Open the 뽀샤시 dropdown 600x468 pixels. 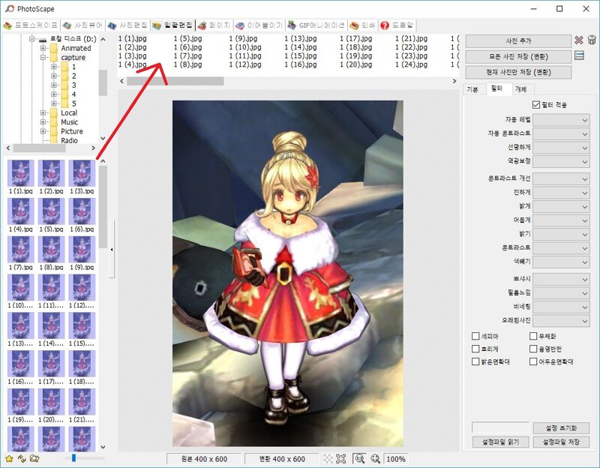pos(561,279)
